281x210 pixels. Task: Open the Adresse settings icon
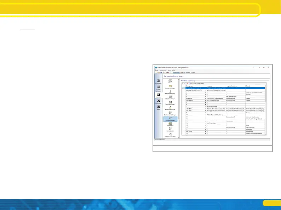pyautogui.click(x=171, y=81)
